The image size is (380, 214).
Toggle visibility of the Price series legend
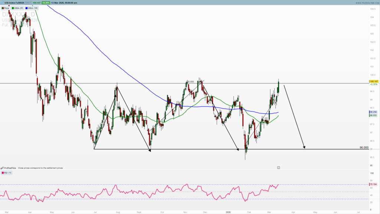pyautogui.click(x=6, y=8)
